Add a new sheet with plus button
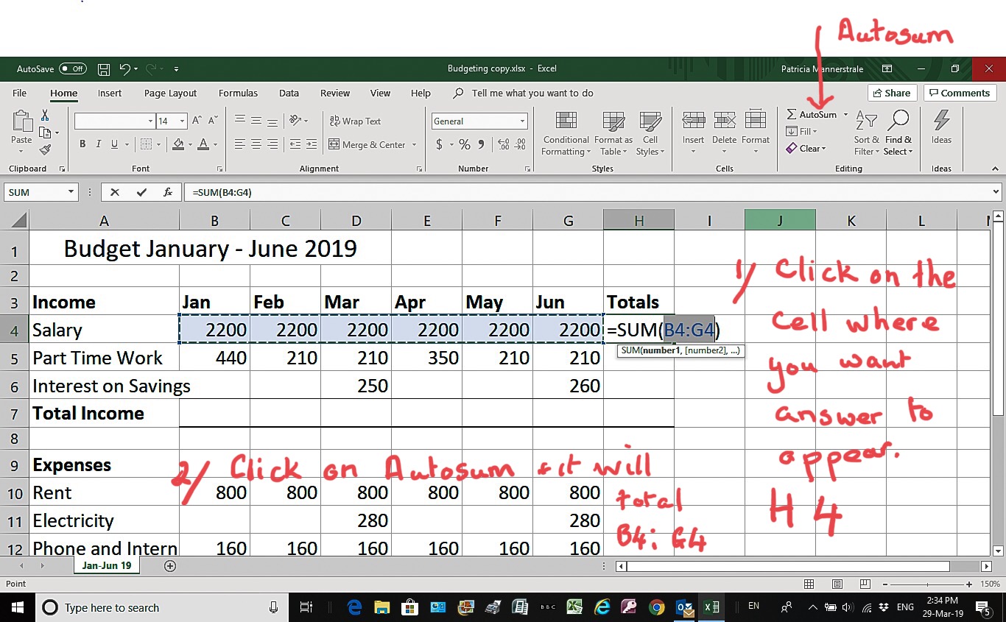The image size is (1006, 622). pos(170,566)
